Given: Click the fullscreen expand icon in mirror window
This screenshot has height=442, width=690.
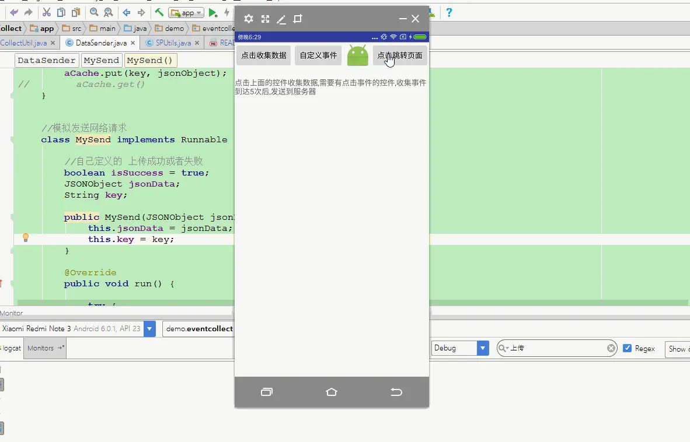Looking at the screenshot, I should (x=265, y=19).
